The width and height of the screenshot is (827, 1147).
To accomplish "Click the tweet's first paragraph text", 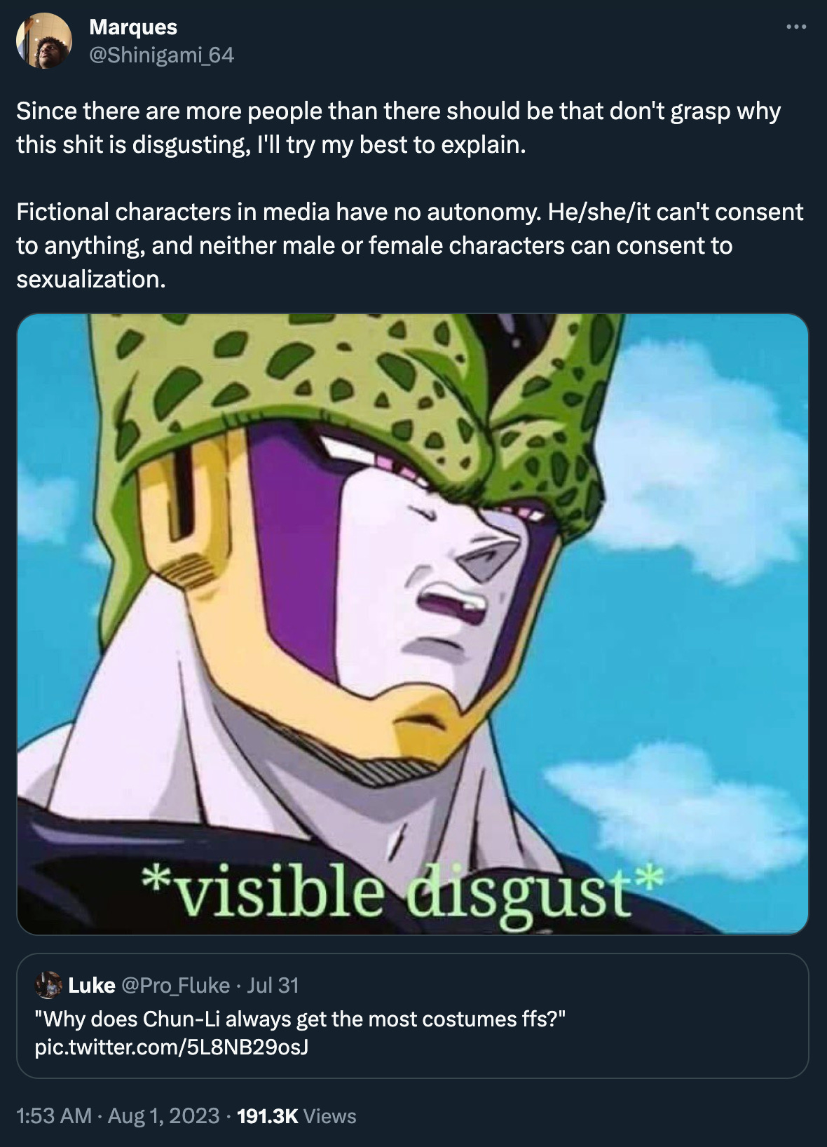I will [x=398, y=128].
